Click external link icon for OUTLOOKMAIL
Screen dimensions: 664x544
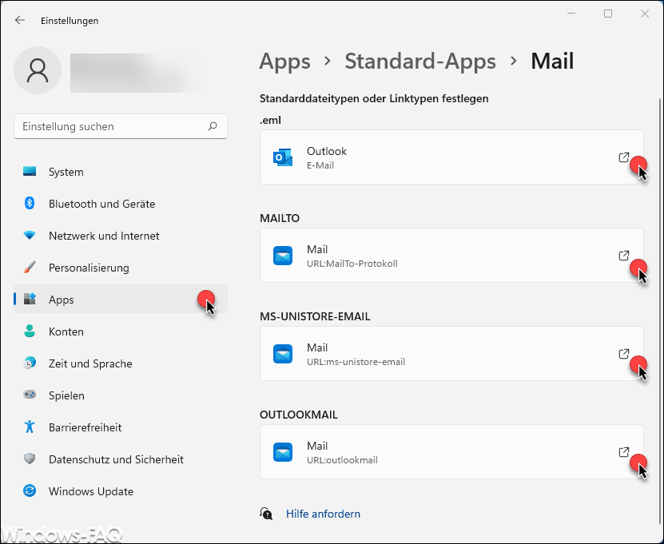coord(624,452)
